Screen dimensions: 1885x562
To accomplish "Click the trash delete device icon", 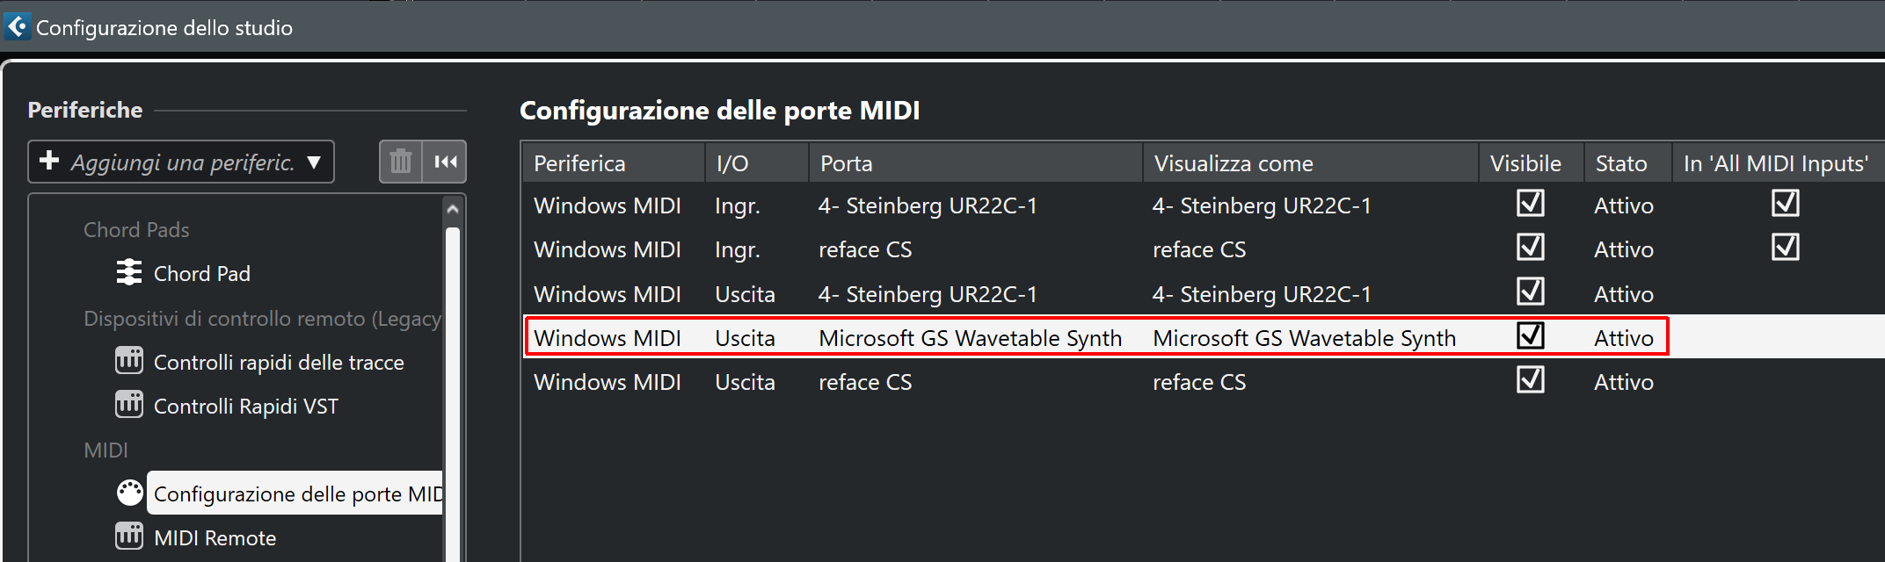I will click(x=401, y=162).
